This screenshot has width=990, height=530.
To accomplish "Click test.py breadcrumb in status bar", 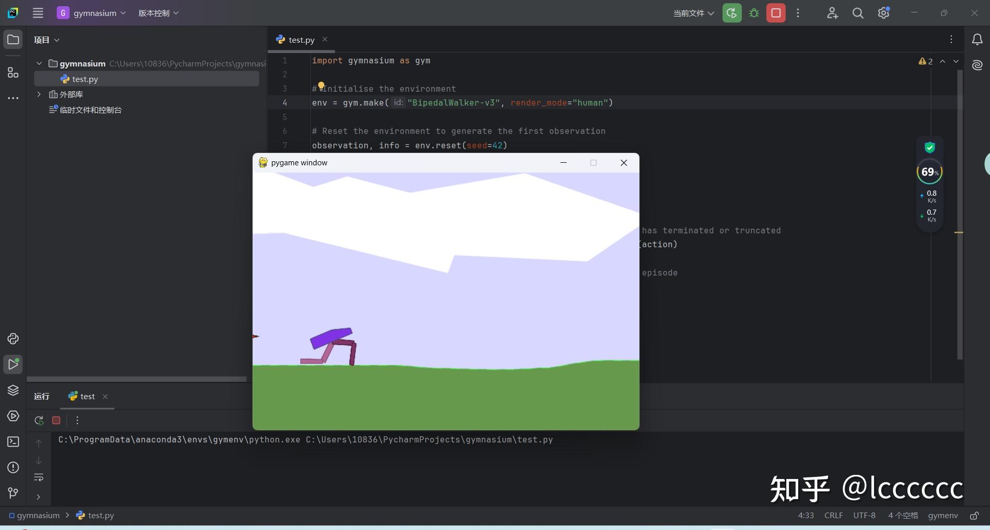I will point(95,515).
